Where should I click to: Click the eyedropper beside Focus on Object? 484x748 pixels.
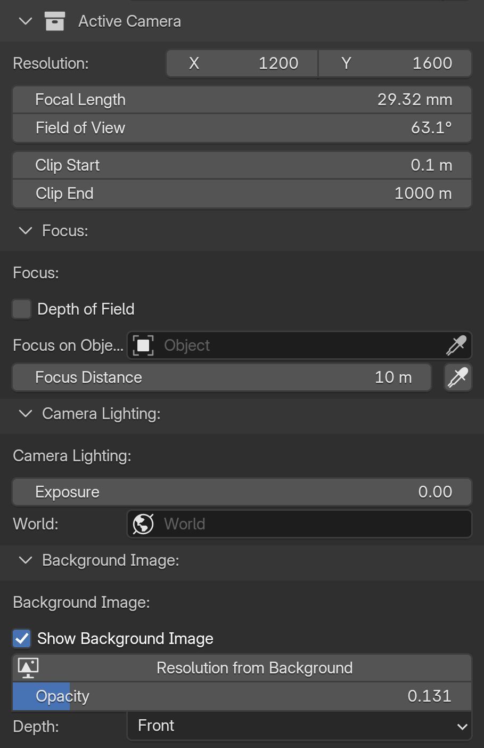click(456, 345)
